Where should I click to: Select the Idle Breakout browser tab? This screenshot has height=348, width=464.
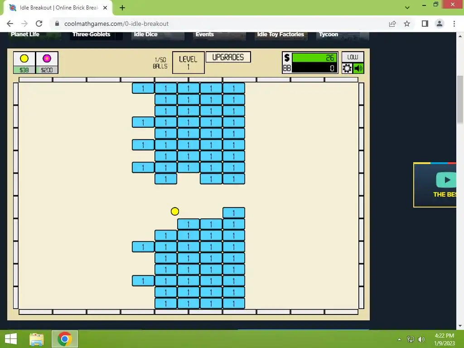pyautogui.click(x=58, y=8)
